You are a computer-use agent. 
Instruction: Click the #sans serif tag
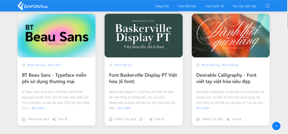(x=54, y=65)
